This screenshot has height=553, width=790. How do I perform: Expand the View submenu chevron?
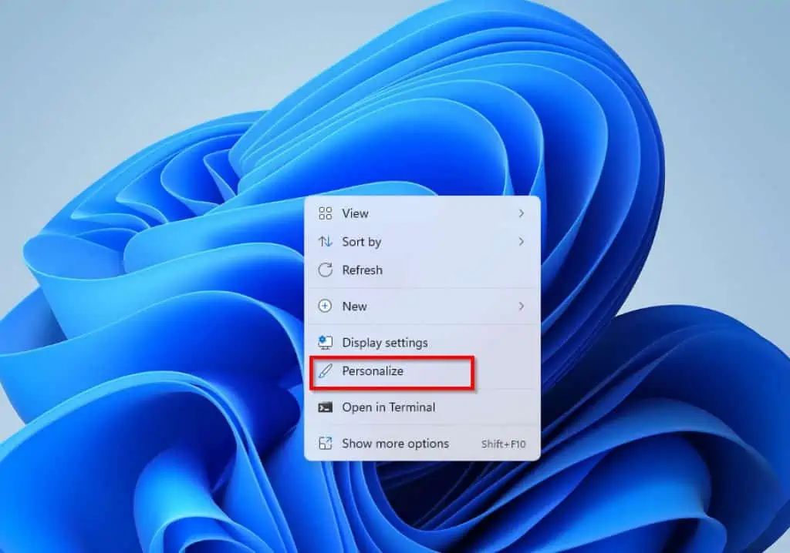(x=522, y=213)
